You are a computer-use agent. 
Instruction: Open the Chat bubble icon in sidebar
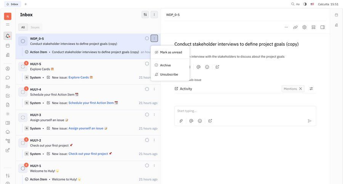coord(8,78)
